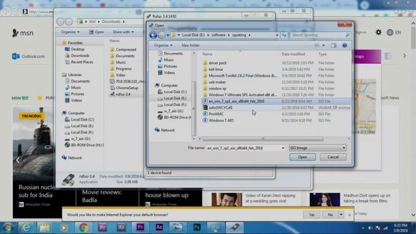Viewport: 416px width, 234px height.
Task: Change the view icon in Open dialog
Action: point(317,45)
